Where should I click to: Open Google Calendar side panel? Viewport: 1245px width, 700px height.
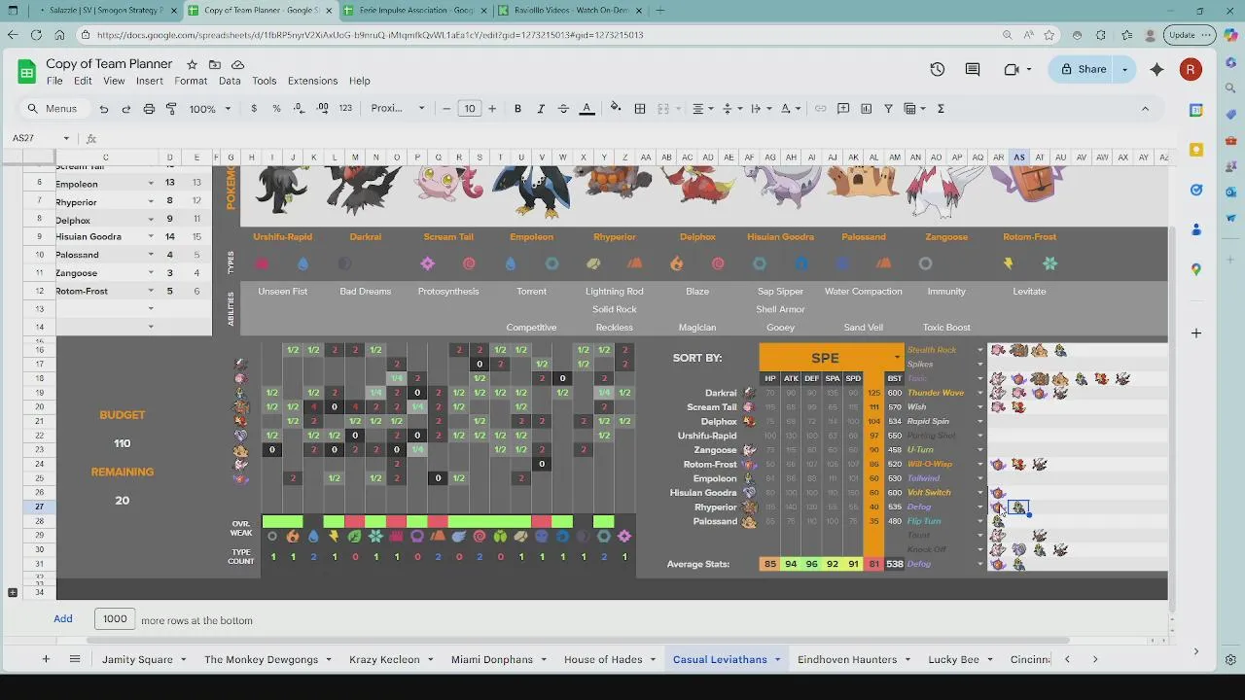(x=1196, y=111)
